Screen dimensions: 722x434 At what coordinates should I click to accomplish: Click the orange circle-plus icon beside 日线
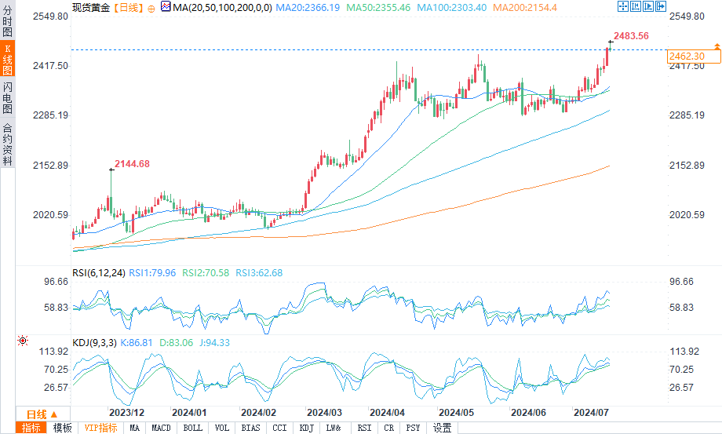(151, 8)
